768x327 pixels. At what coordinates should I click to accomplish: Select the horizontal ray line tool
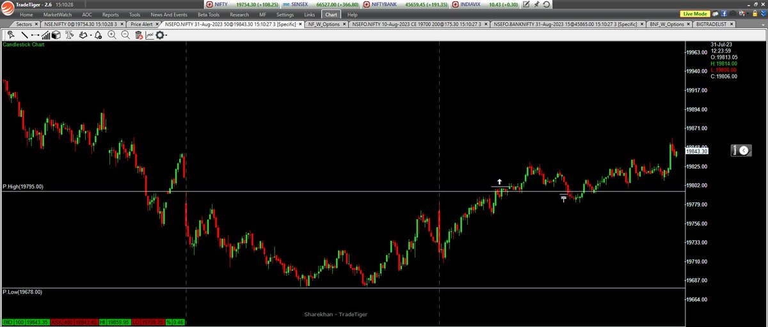[35, 35]
